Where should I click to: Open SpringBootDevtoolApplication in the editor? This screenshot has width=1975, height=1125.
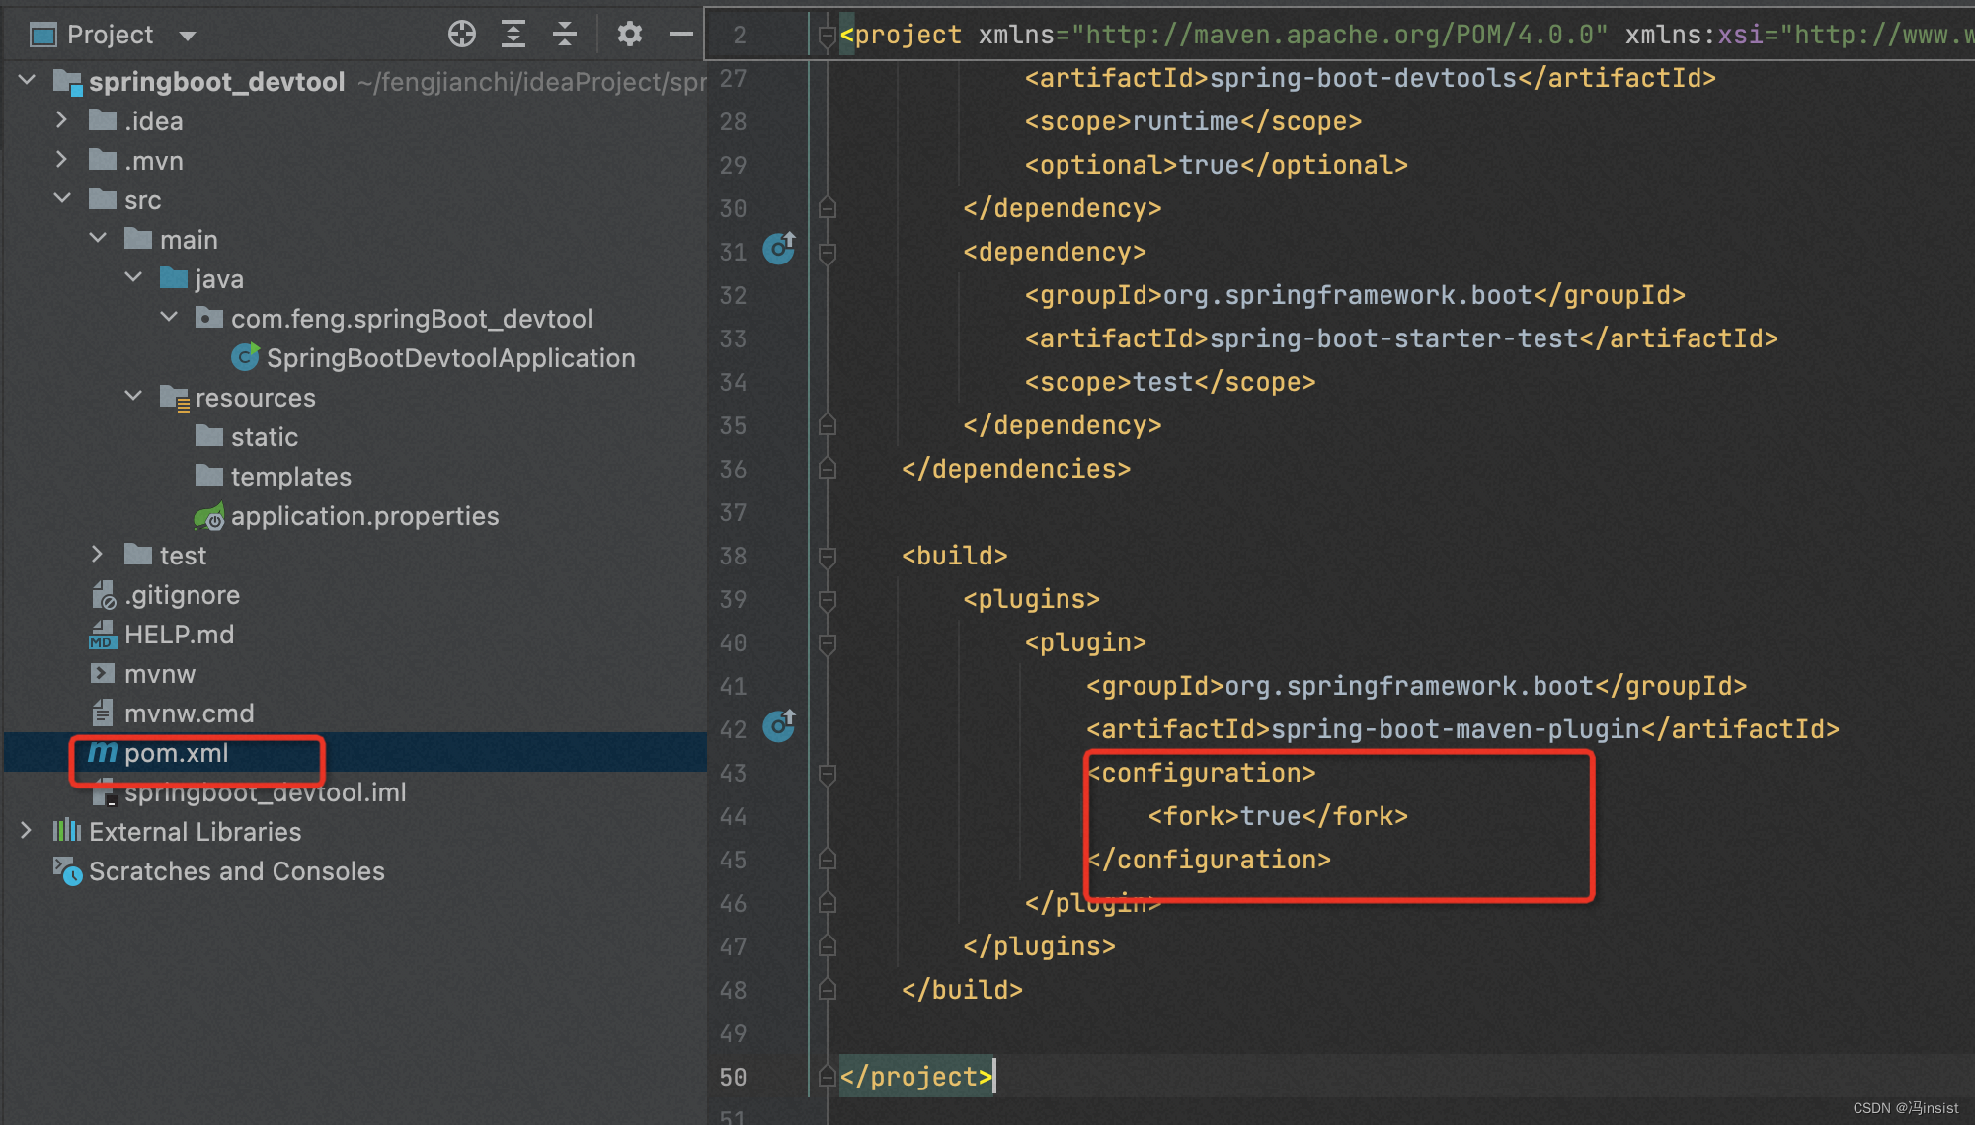pos(450,357)
